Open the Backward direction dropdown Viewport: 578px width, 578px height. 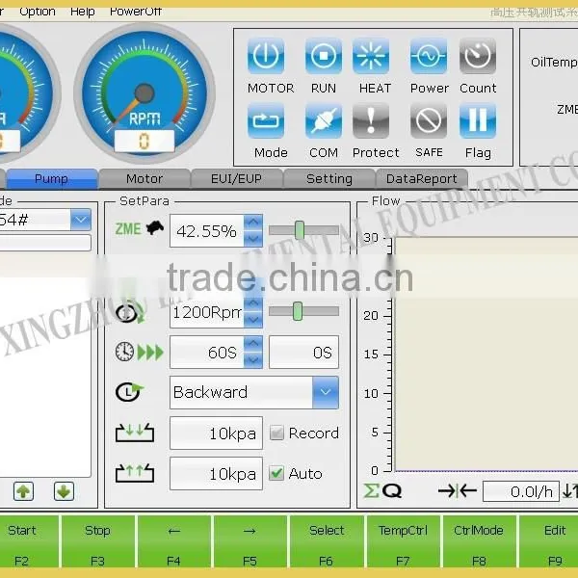326,392
